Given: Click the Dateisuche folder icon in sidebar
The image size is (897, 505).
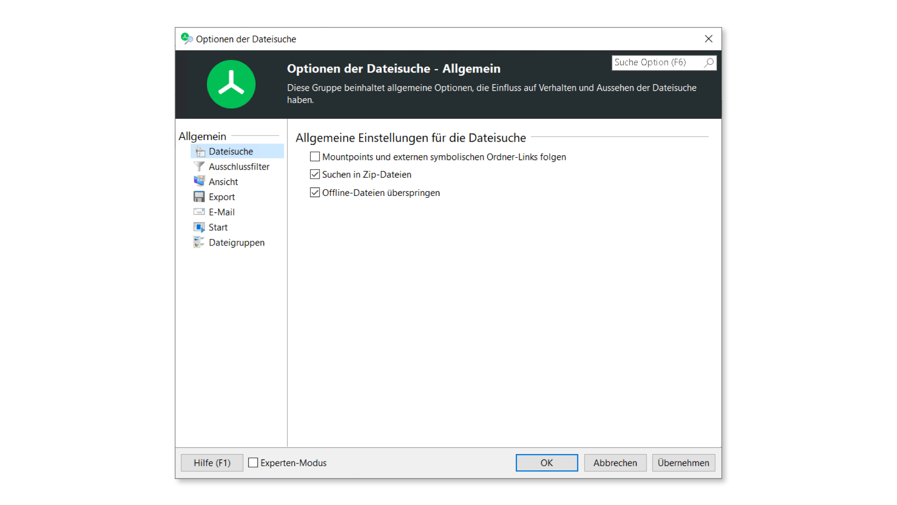Looking at the screenshot, I should coord(199,151).
